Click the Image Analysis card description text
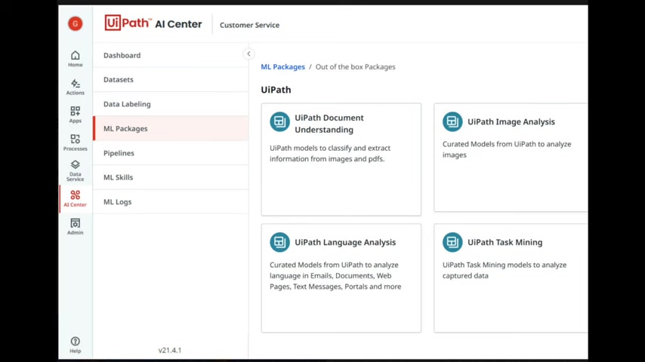The height and width of the screenshot is (362, 645). click(507, 149)
